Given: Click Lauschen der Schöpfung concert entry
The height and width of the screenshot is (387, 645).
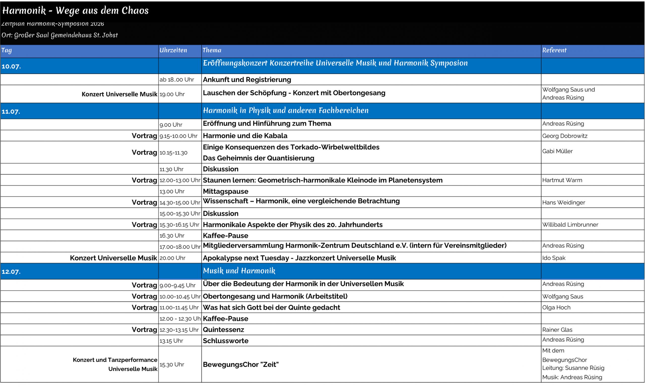Looking at the screenshot, I should coord(294,93).
